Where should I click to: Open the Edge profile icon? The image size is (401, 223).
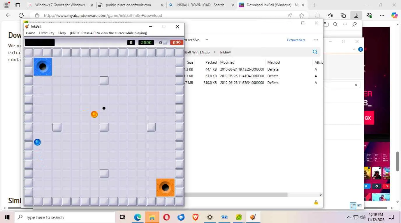[6, 5]
